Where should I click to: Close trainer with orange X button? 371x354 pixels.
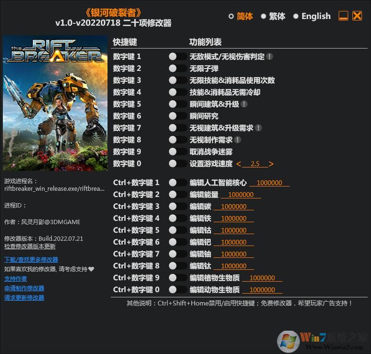pyautogui.click(x=357, y=16)
